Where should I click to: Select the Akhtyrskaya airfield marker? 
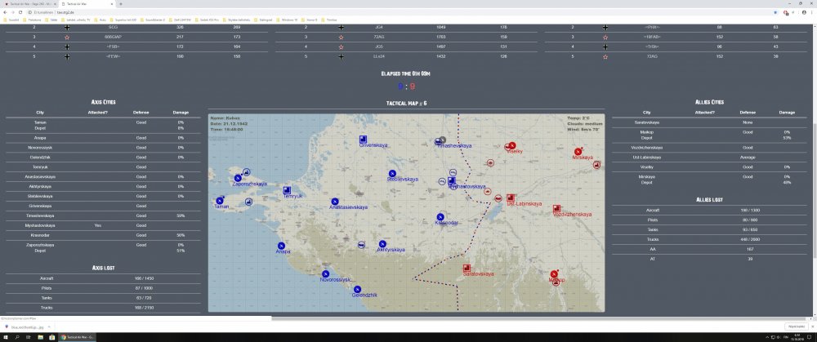point(382,242)
